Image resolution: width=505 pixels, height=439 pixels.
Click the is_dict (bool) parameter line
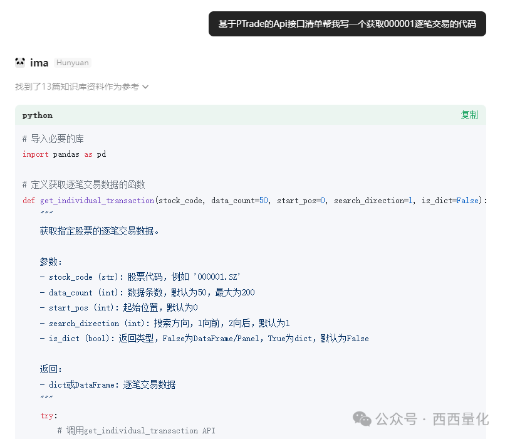point(204,339)
